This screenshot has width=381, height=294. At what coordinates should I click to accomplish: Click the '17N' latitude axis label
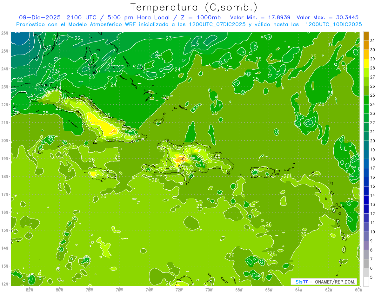click(x=5, y=194)
